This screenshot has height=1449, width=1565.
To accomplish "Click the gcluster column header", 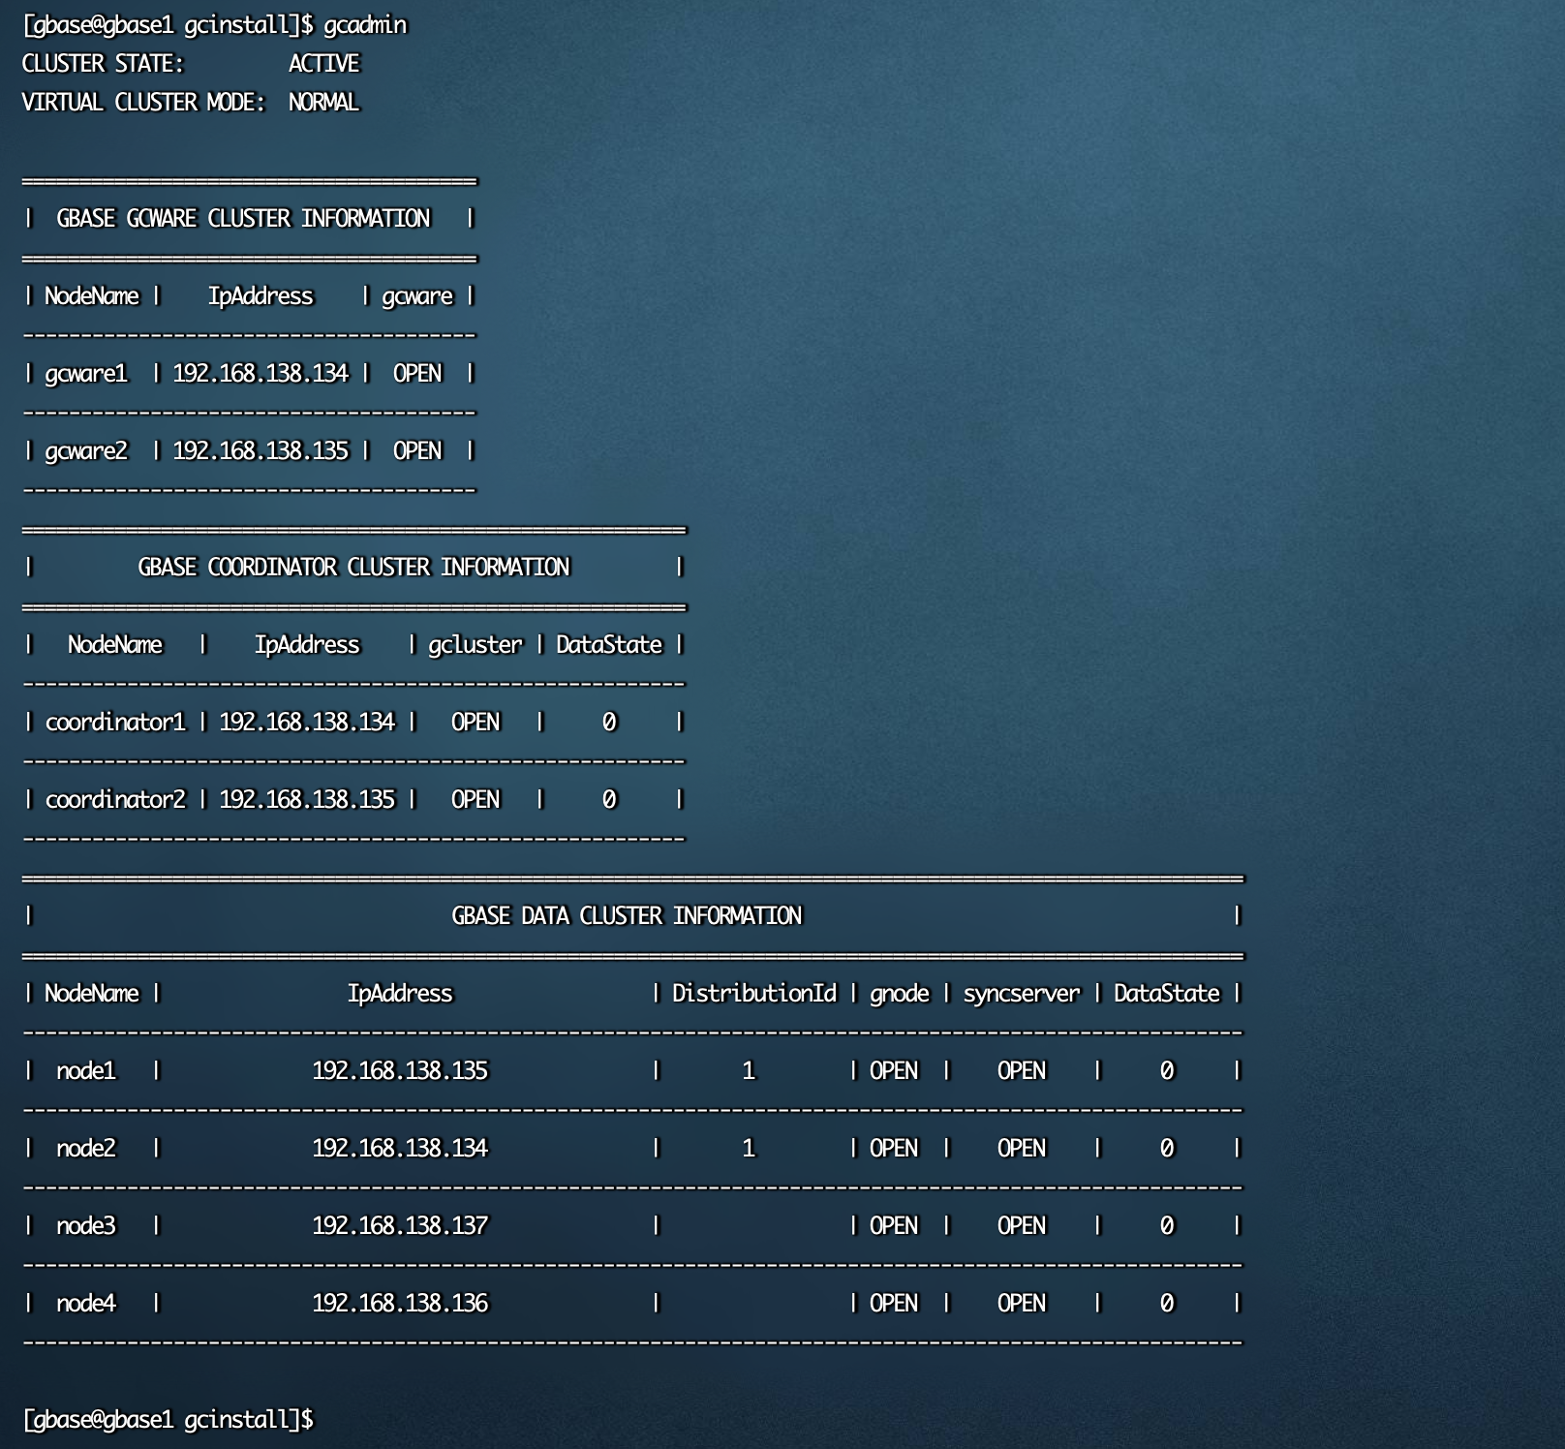I will click(x=476, y=645).
